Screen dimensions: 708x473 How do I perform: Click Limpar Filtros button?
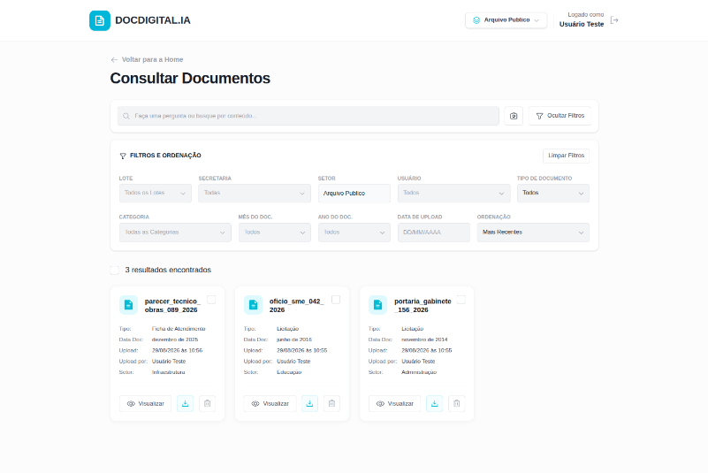point(567,156)
